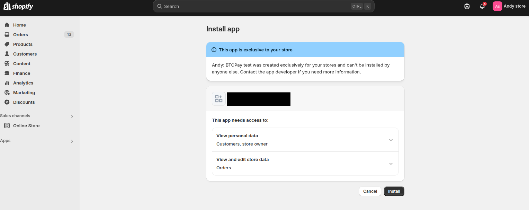
Task: Click the Products tag icon
Action: (x=7, y=44)
